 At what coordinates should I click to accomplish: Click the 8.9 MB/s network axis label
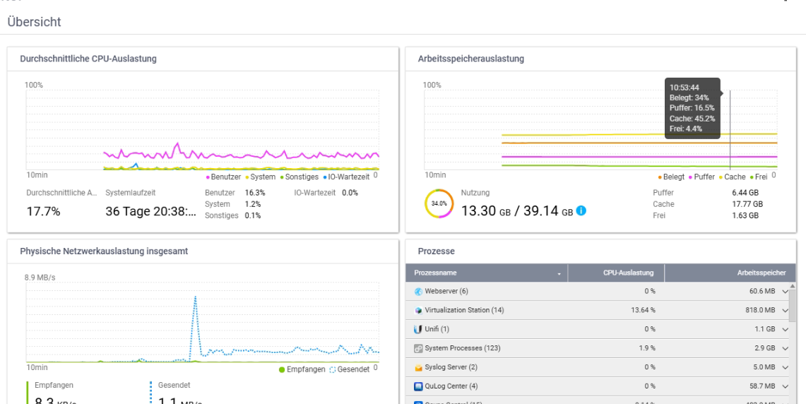tap(40, 278)
